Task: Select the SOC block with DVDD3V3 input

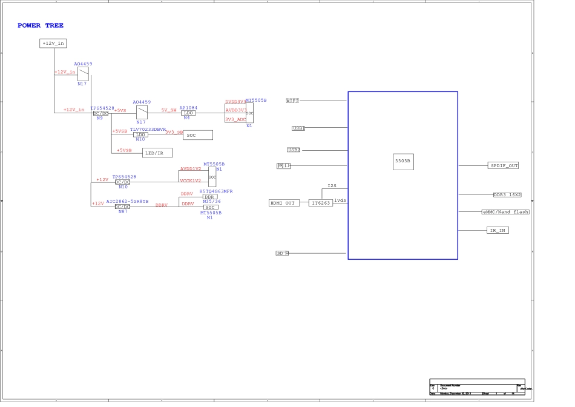Action: coord(249,113)
